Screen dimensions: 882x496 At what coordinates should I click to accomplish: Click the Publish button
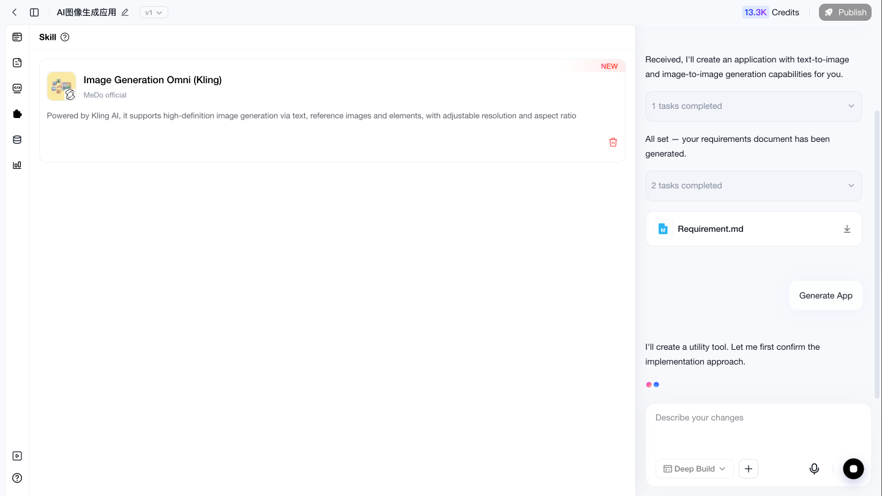(x=845, y=12)
